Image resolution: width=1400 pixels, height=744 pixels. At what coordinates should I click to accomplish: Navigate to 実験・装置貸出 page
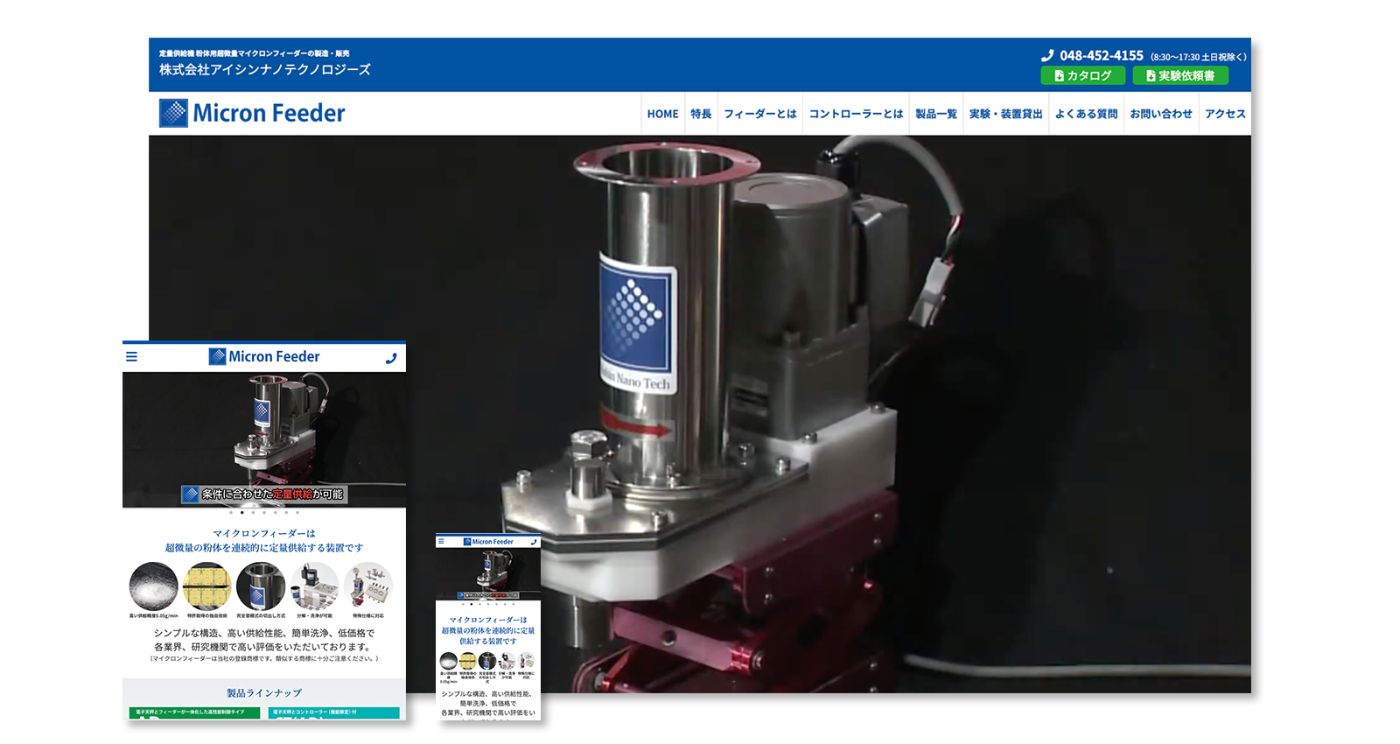(1005, 114)
